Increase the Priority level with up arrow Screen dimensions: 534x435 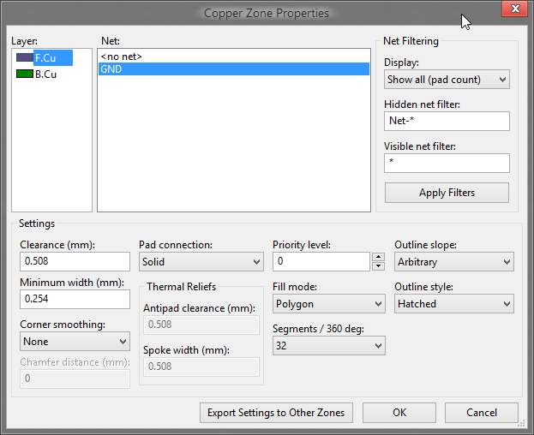[378, 257]
